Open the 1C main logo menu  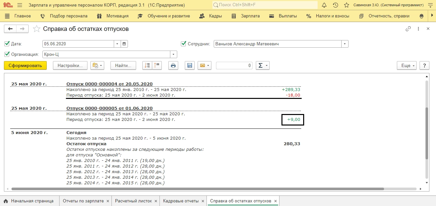click(7, 5)
